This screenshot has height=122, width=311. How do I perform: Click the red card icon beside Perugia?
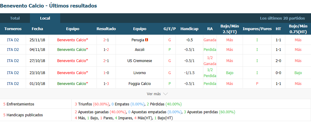147,40
